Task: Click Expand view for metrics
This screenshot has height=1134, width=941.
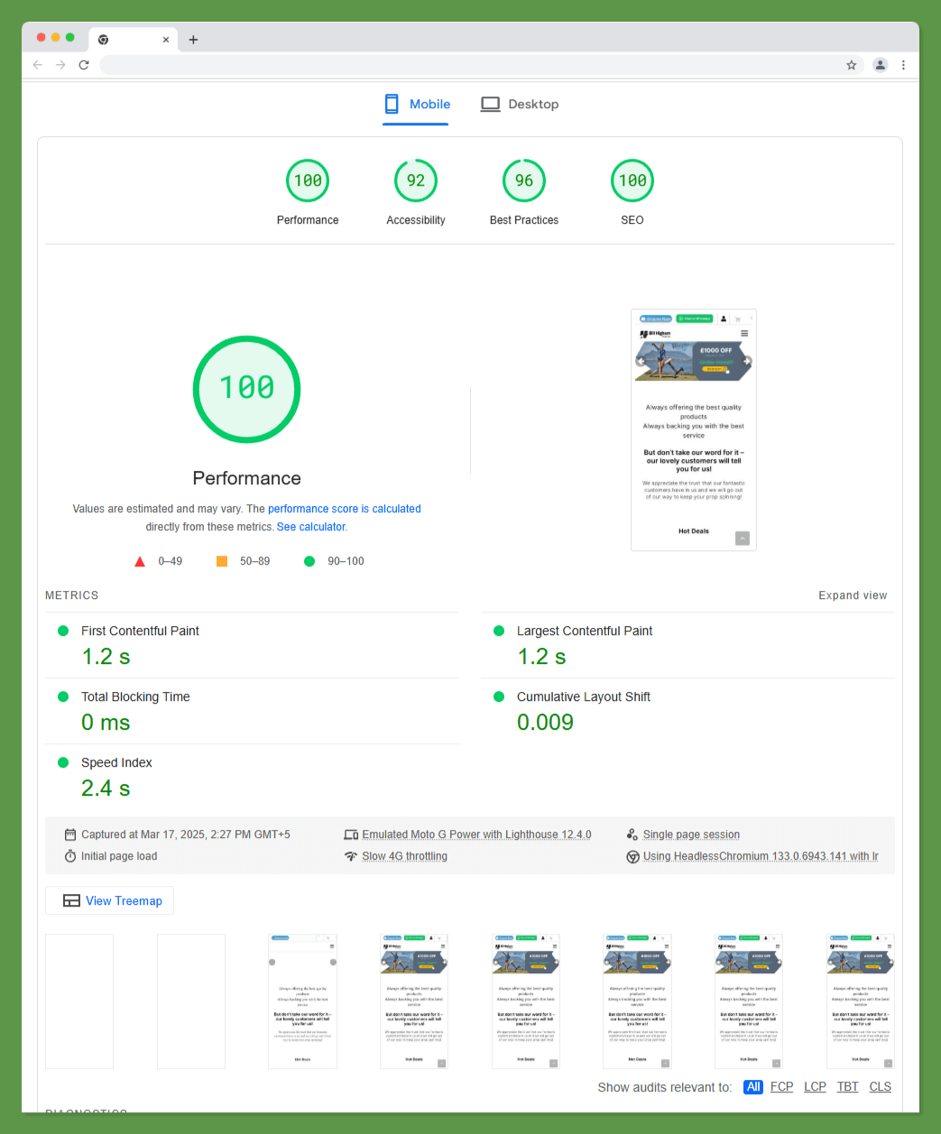Action: pos(853,595)
